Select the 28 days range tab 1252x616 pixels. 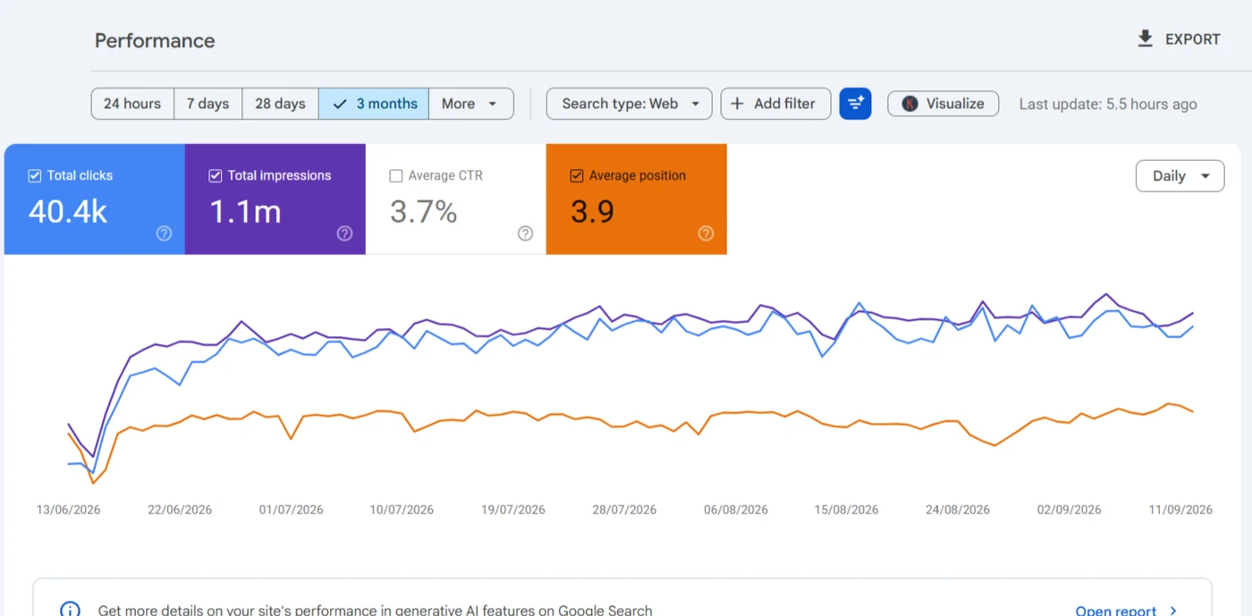tap(280, 104)
